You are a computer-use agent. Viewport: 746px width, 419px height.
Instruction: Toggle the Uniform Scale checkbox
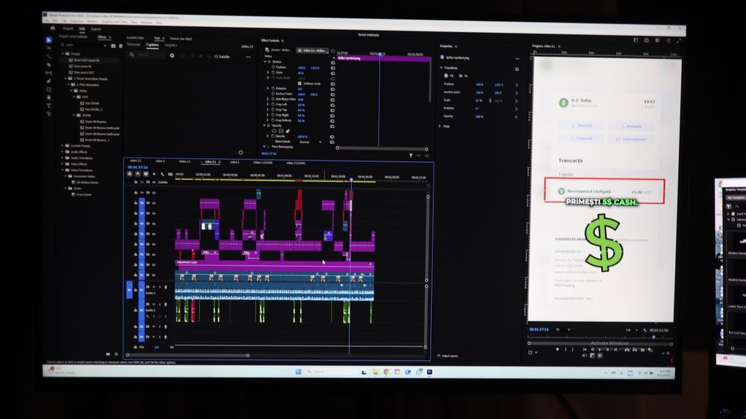[x=299, y=84]
